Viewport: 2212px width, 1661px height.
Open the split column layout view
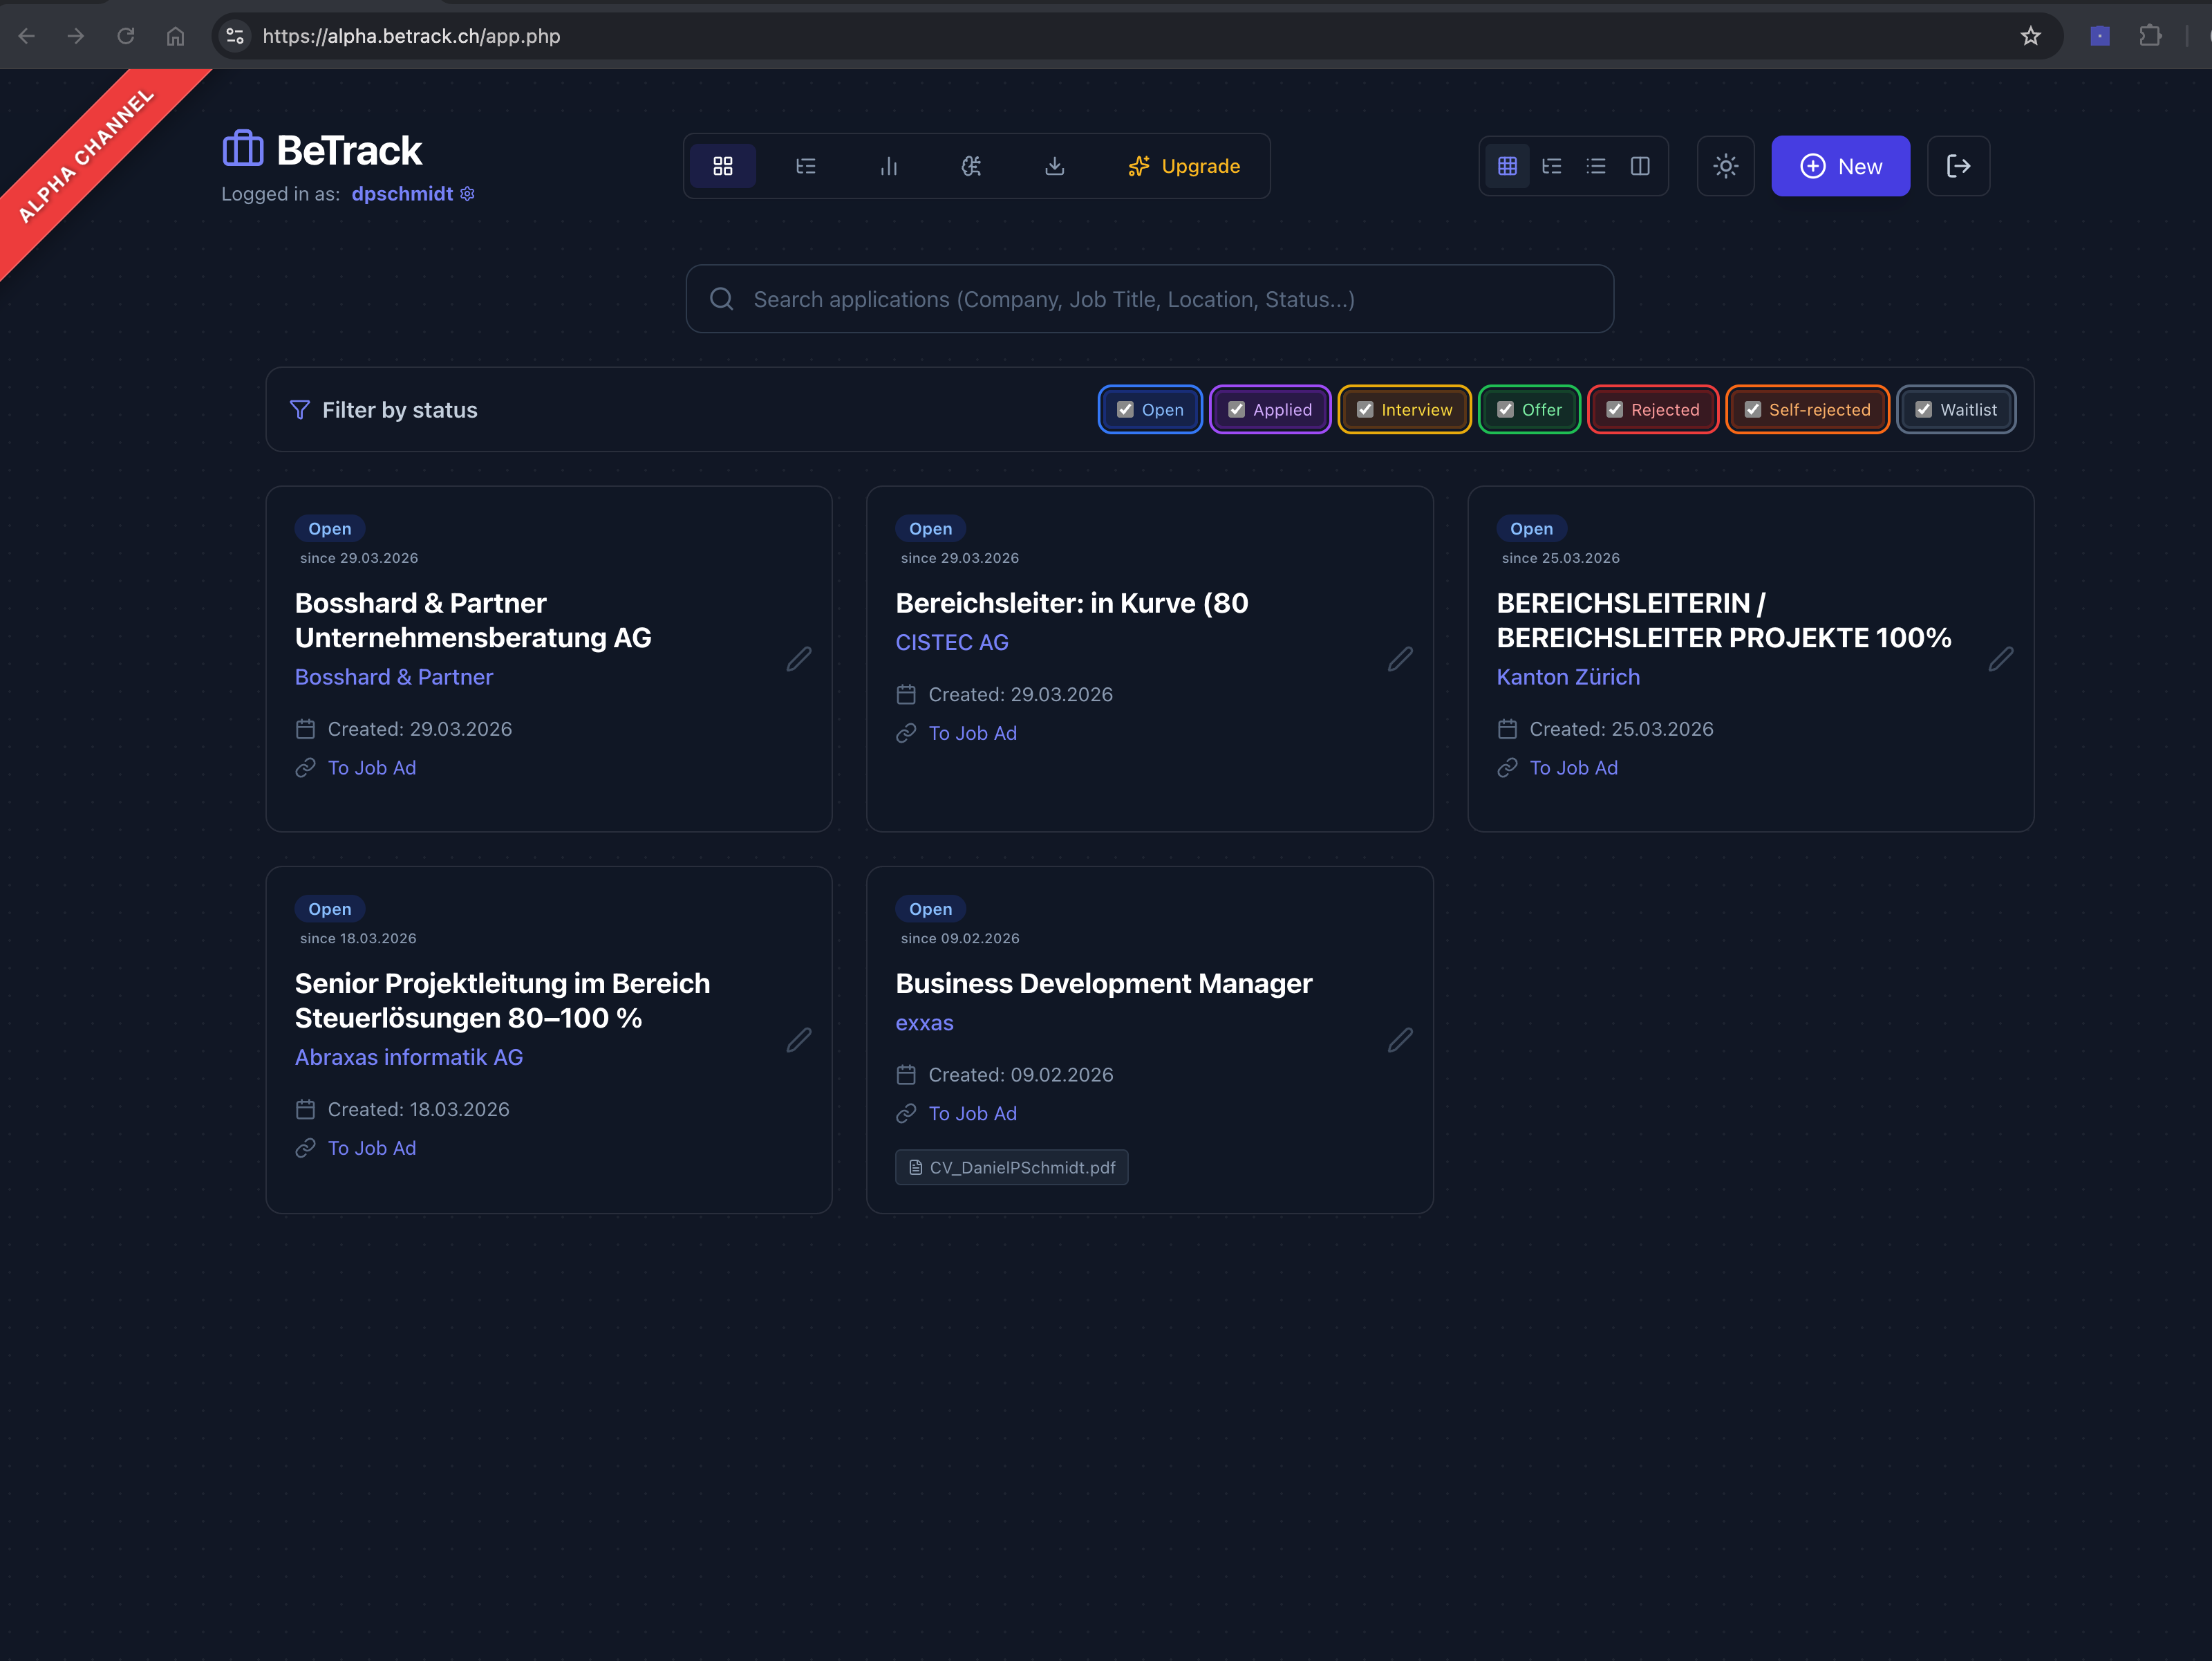coord(1641,166)
